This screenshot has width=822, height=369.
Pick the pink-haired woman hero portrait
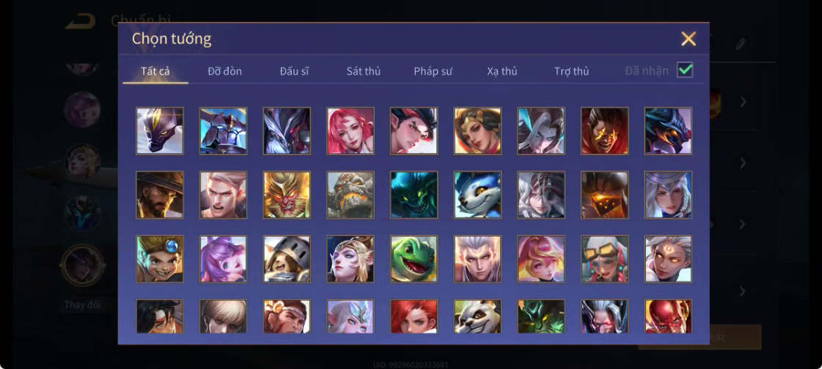pyautogui.click(x=351, y=131)
